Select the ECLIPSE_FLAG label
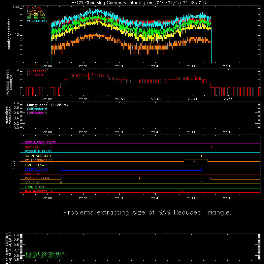 click(36, 169)
